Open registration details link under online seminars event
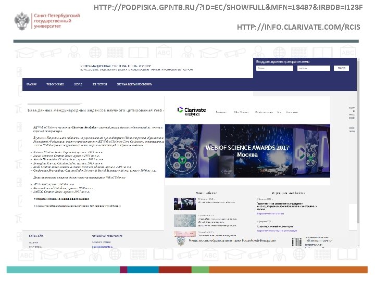This screenshot has height=281, width=375. coord(277,231)
